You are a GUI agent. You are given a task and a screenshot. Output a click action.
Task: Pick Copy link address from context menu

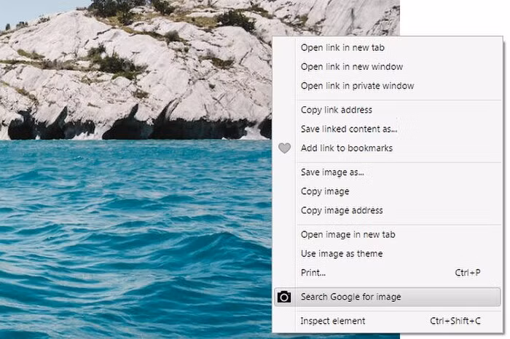point(337,111)
